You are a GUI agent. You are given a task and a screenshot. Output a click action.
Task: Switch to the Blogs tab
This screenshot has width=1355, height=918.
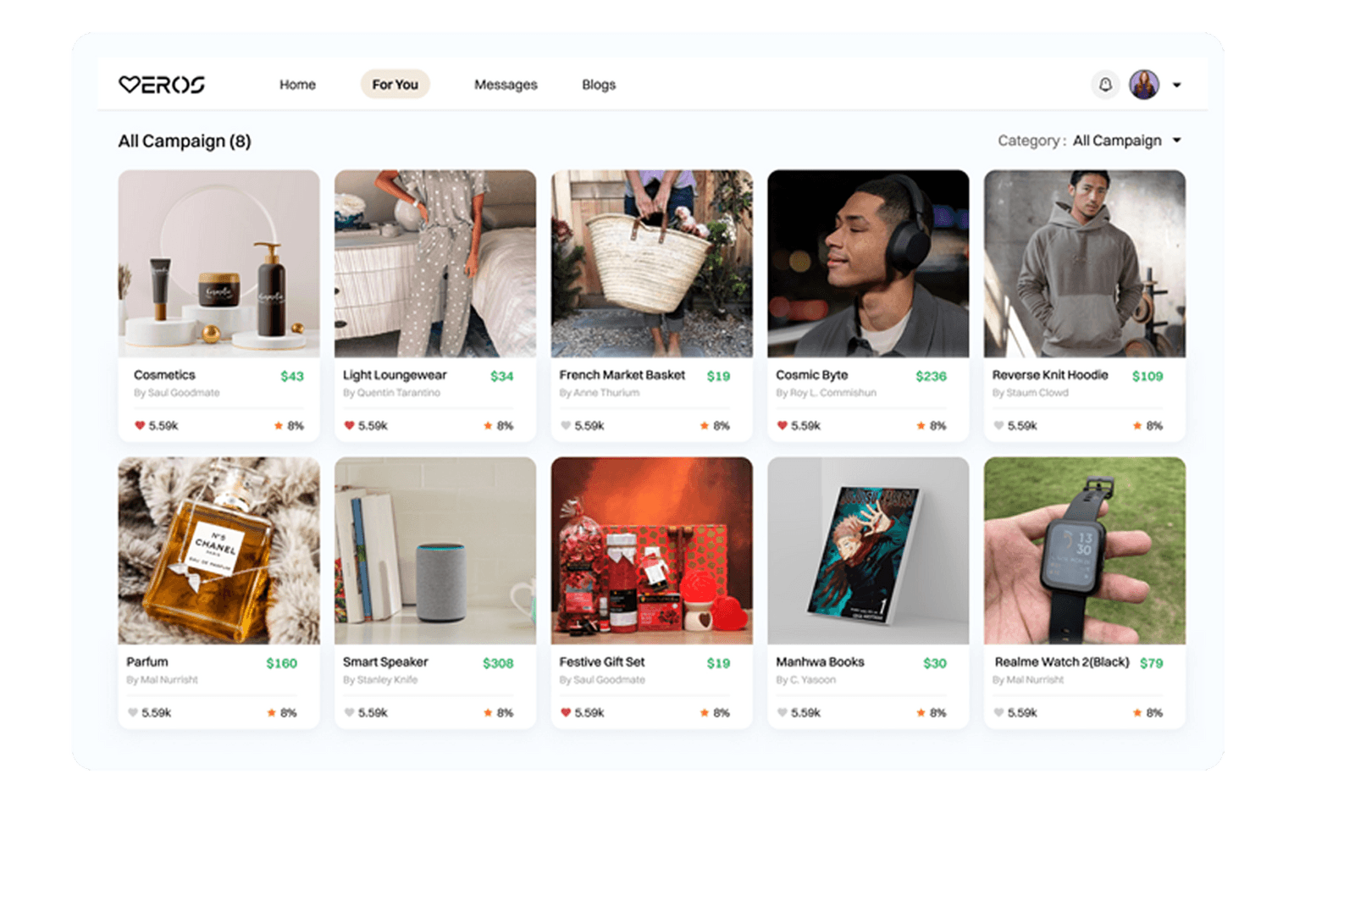pyautogui.click(x=599, y=85)
